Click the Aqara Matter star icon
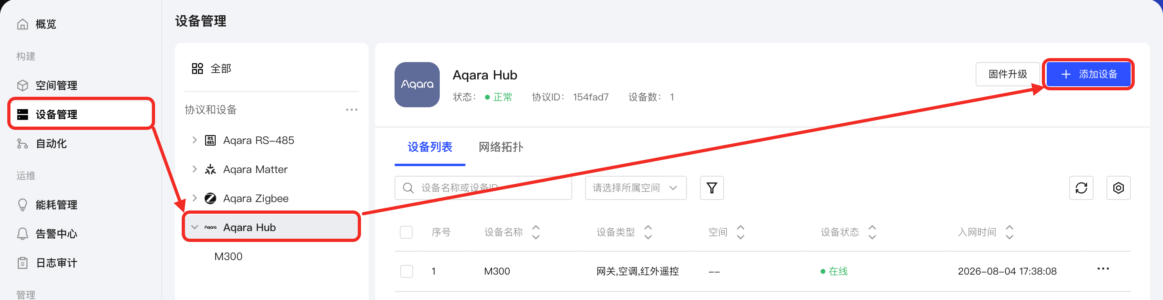The height and width of the screenshot is (300, 1163). (210, 169)
